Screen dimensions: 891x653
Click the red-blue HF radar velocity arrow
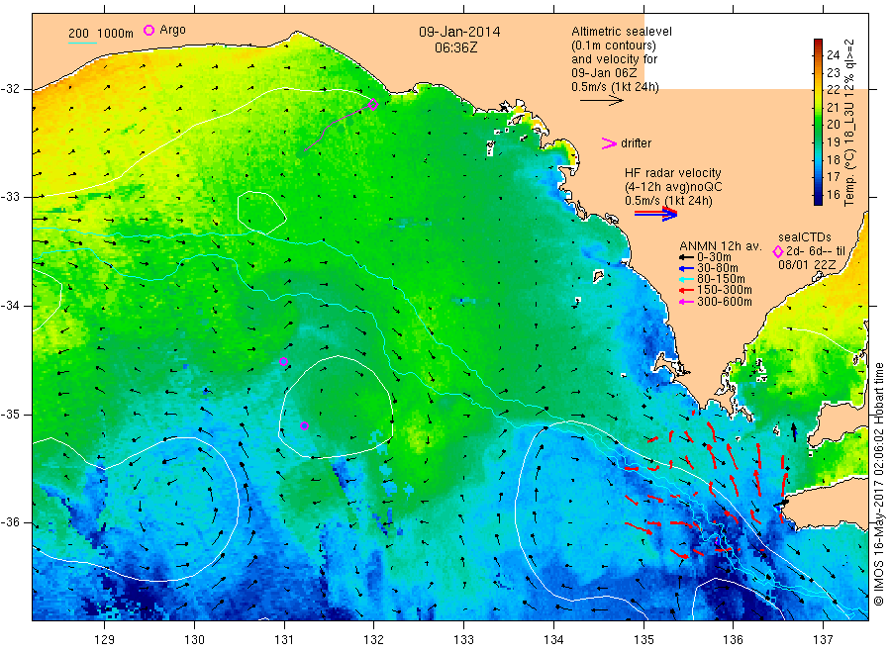[655, 214]
